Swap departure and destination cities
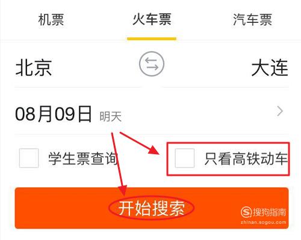This screenshot has width=301, height=240. click(x=152, y=64)
